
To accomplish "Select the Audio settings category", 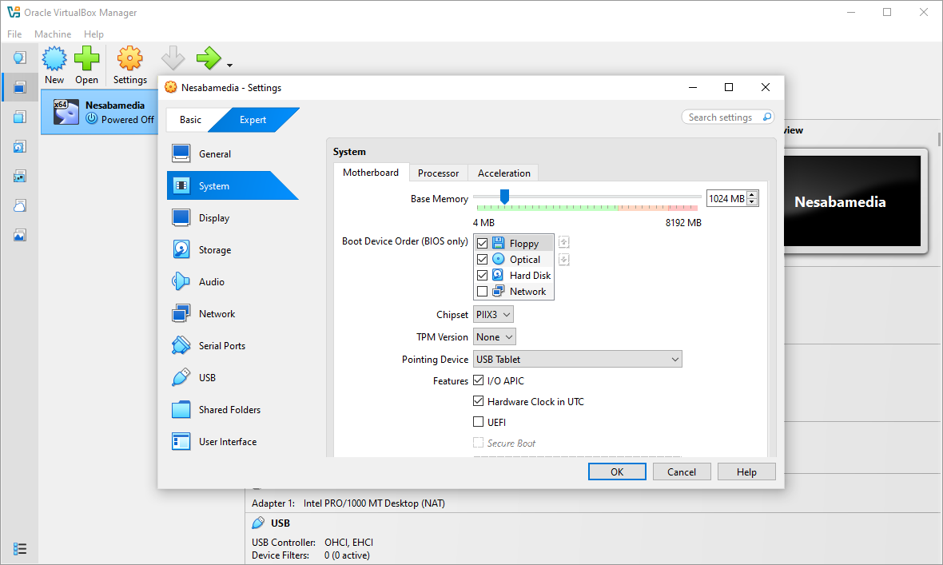I will [211, 282].
